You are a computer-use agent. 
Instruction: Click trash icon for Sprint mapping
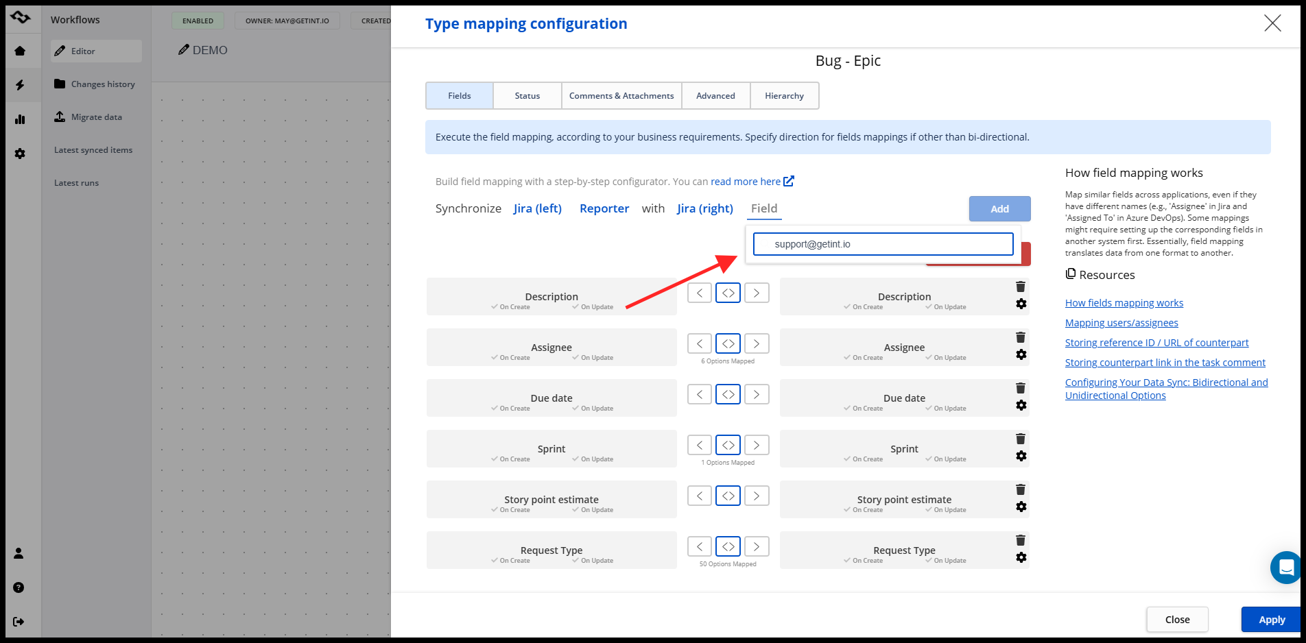click(x=1021, y=439)
